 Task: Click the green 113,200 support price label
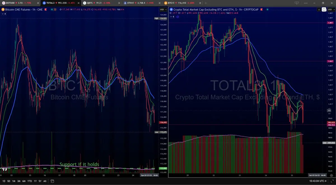coord(163,168)
